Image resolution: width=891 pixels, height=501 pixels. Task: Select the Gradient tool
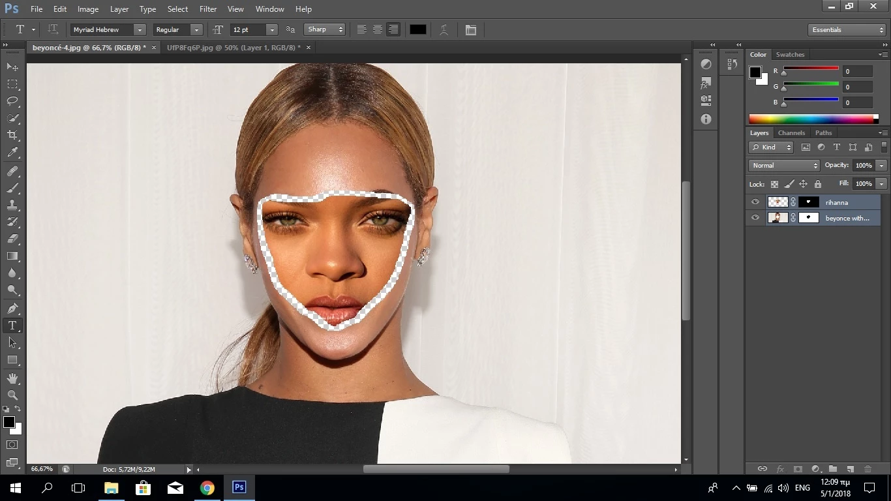[12, 256]
